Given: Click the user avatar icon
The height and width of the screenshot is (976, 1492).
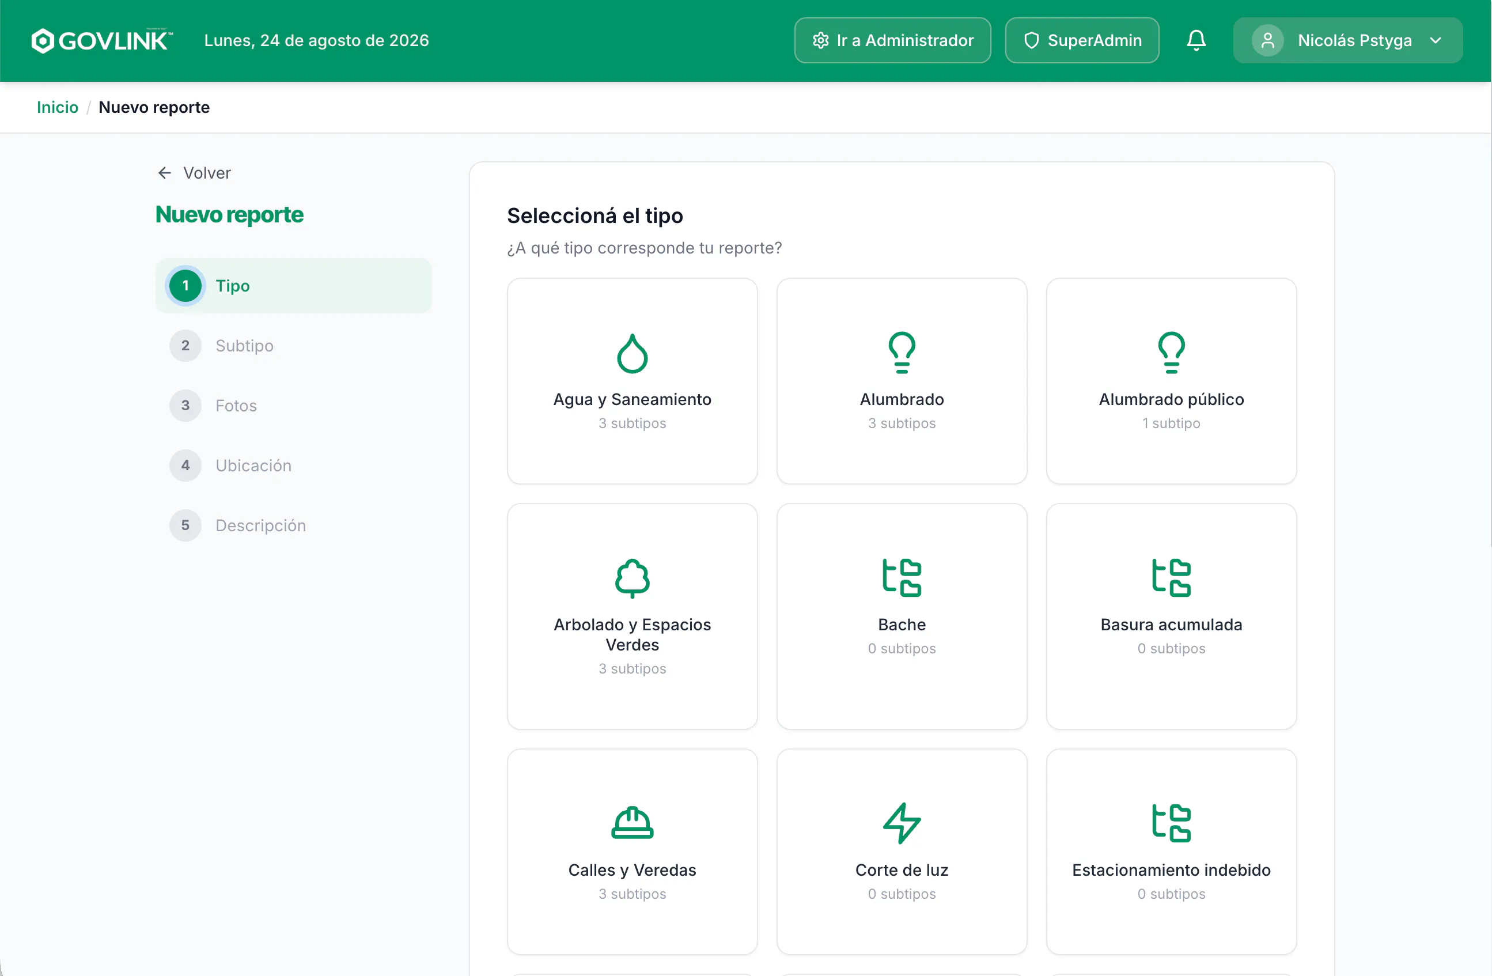Looking at the screenshot, I should pyautogui.click(x=1267, y=40).
